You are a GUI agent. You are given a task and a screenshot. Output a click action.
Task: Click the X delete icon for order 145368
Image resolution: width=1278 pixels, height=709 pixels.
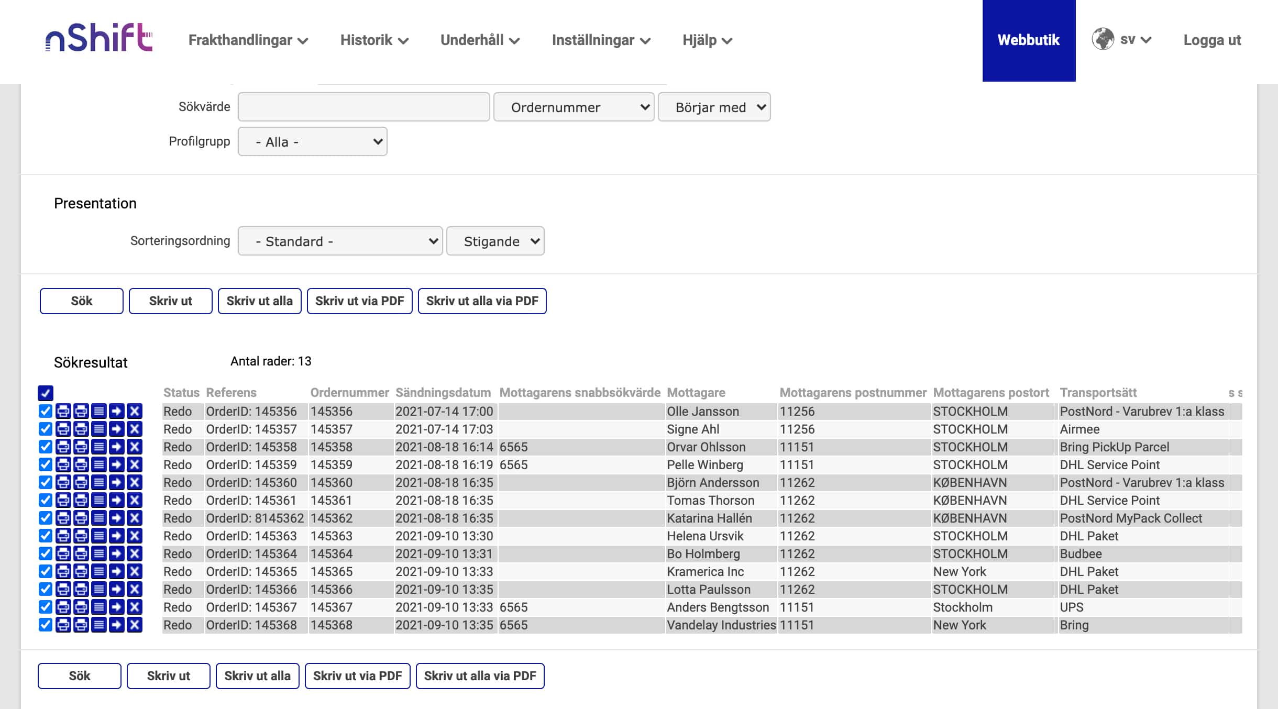point(135,625)
